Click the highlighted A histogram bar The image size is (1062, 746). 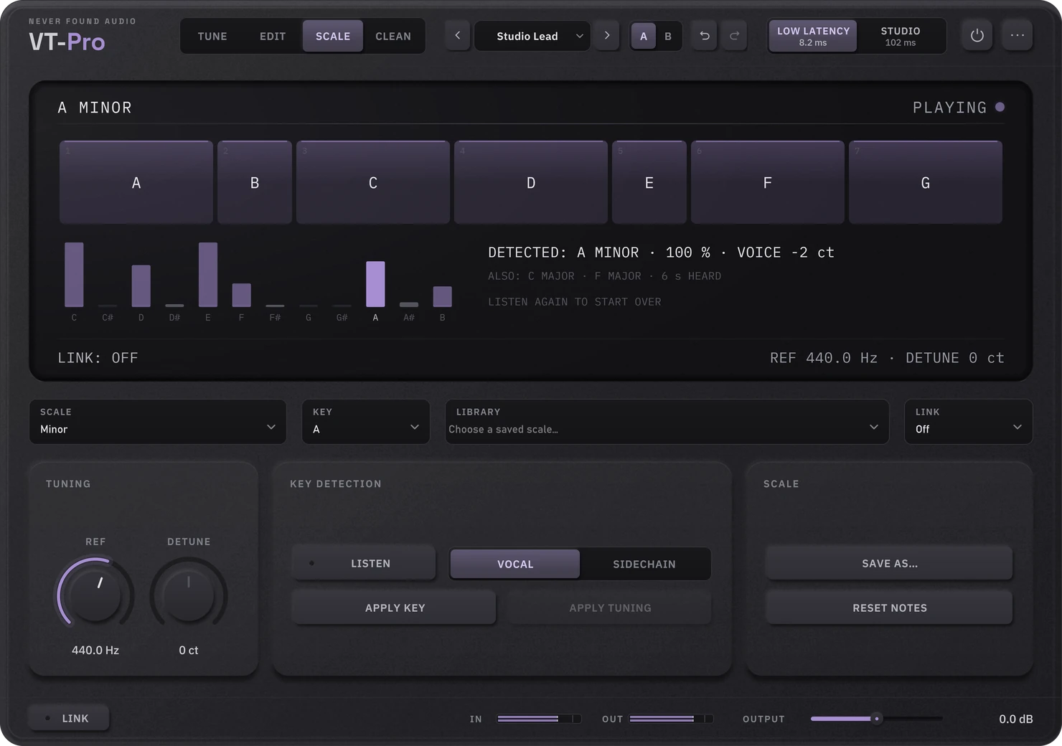375,284
